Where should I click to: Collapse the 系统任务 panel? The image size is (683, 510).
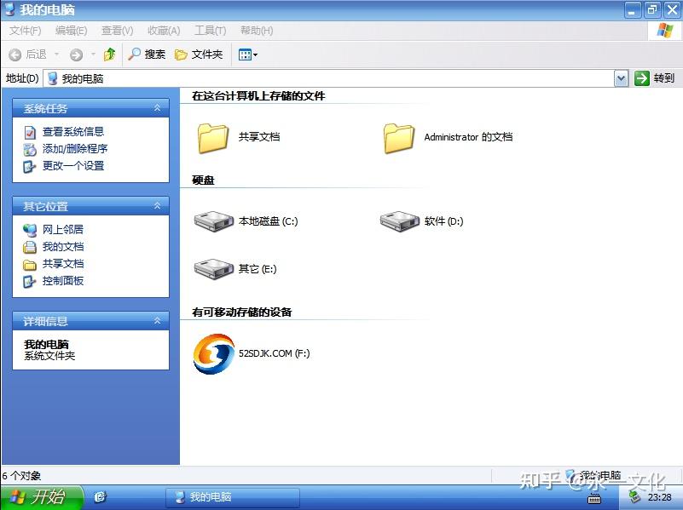click(157, 108)
